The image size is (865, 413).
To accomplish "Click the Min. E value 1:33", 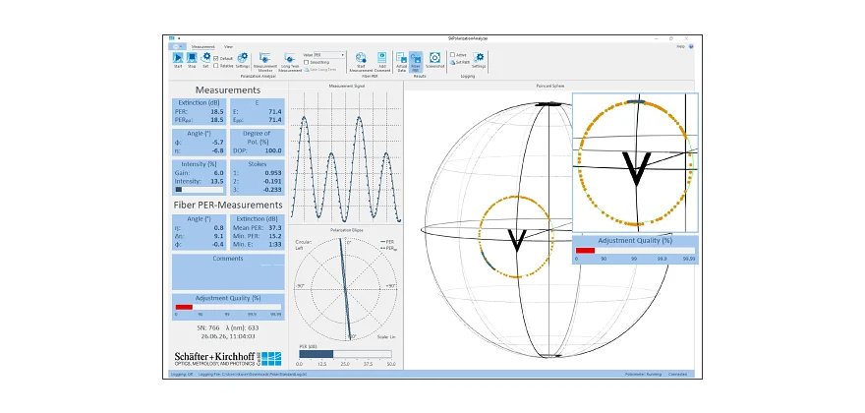I will [275, 244].
